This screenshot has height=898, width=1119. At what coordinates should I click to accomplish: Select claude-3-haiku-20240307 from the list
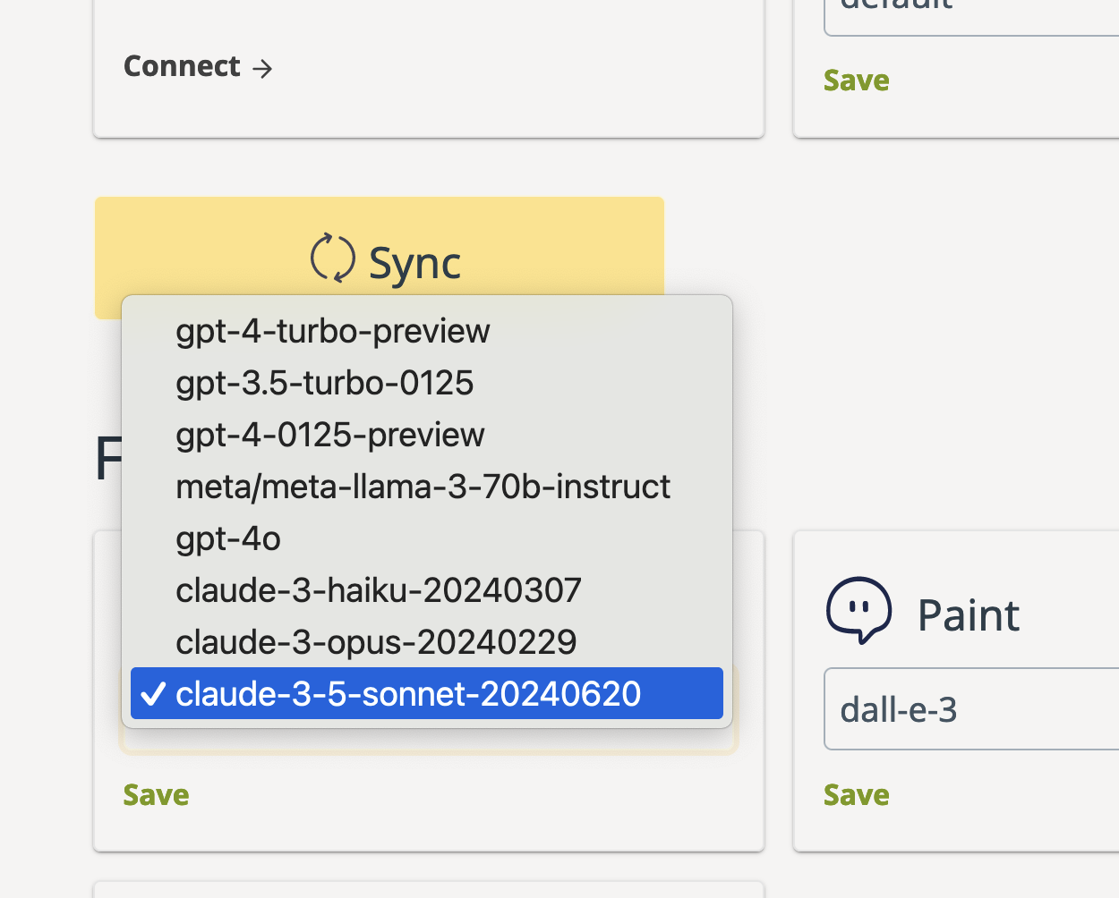click(x=378, y=590)
